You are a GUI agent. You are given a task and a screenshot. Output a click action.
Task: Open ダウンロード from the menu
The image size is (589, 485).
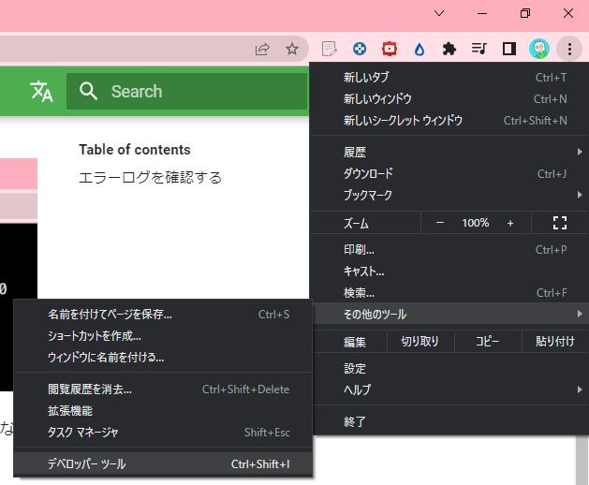[x=449, y=173]
